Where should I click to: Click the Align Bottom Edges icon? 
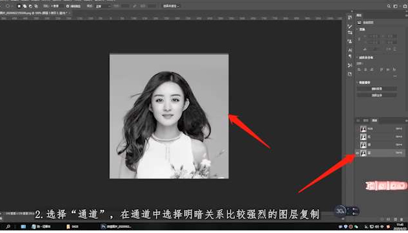click(x=394, y=69)
